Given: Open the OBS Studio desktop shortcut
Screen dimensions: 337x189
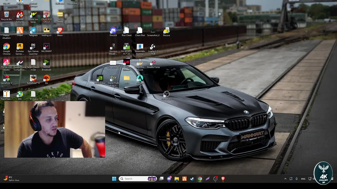Looking at the screenshot, I should pos(166,96).
